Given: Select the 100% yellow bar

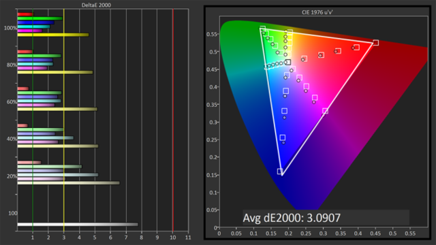Looking at the screenshot, I should [53, 35].
